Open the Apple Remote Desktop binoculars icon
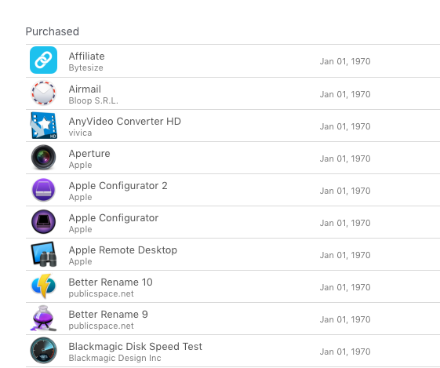440x368 pixels. pyautogui.click(x=43, y=254)
